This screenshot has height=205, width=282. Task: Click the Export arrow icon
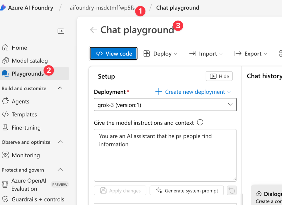point(238,54)
